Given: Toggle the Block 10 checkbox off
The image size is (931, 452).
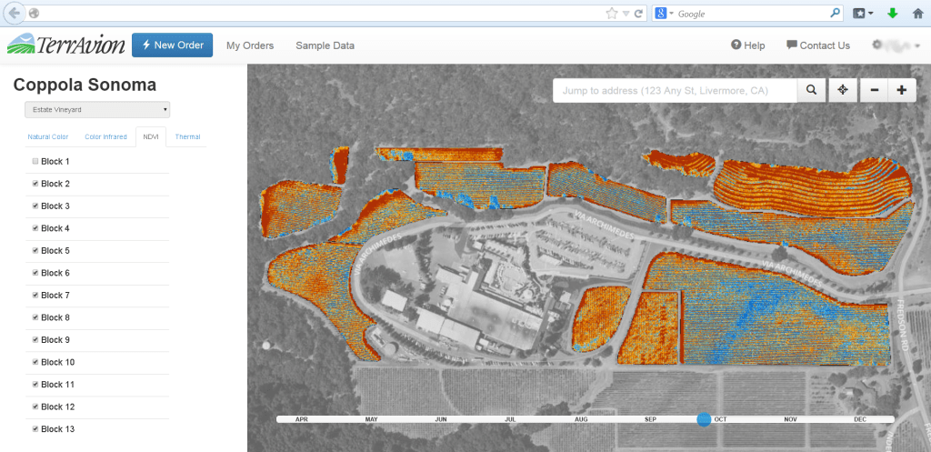Looking at the screenshot, I should 35,362.
